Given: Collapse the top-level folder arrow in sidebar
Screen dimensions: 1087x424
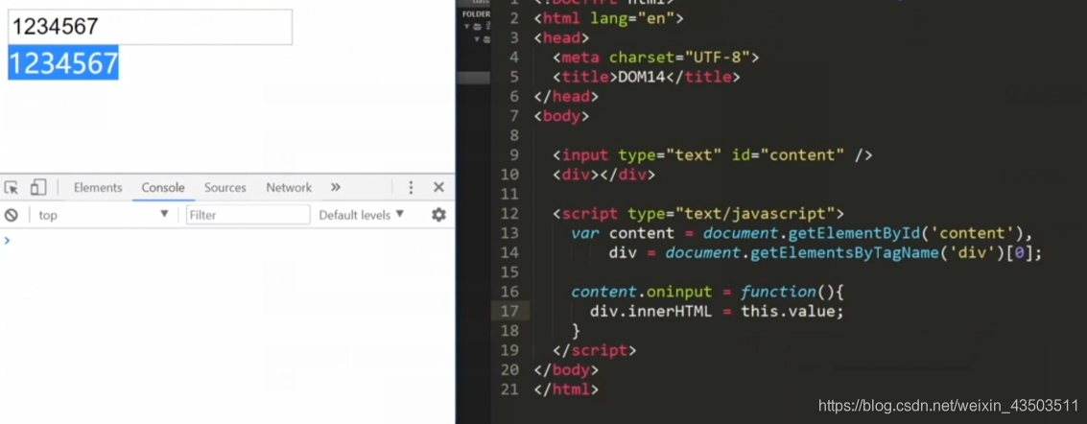Looking at the screenshot, I should [468, 26].
